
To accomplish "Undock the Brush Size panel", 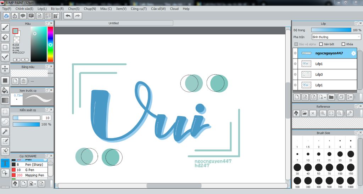I will tap(356, 133).
